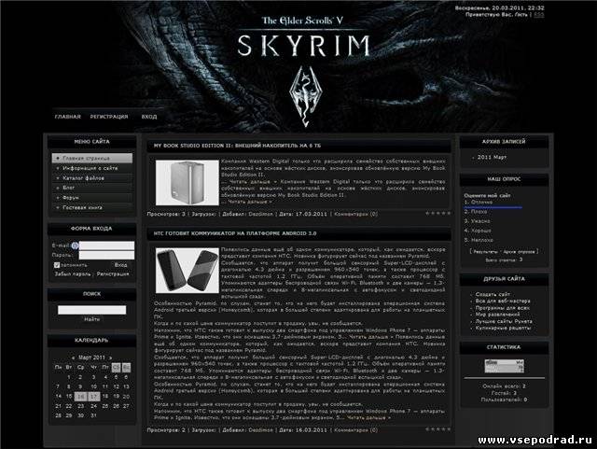
Task: Open ГЛАВНАЯ in the top navigation
Action: click(x=68, y=117)
